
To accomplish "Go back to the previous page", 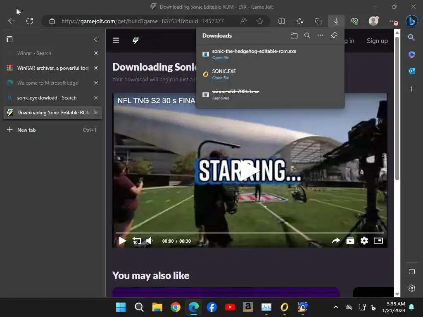I will 11,21.
